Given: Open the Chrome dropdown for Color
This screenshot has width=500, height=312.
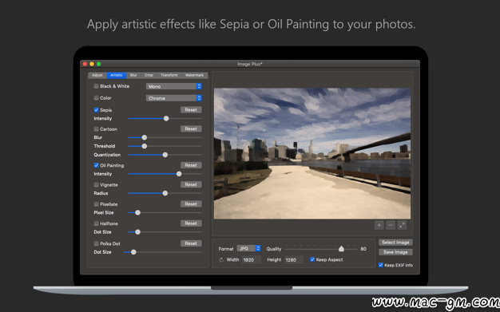Looking at the screenshot, I should (174, 98).
